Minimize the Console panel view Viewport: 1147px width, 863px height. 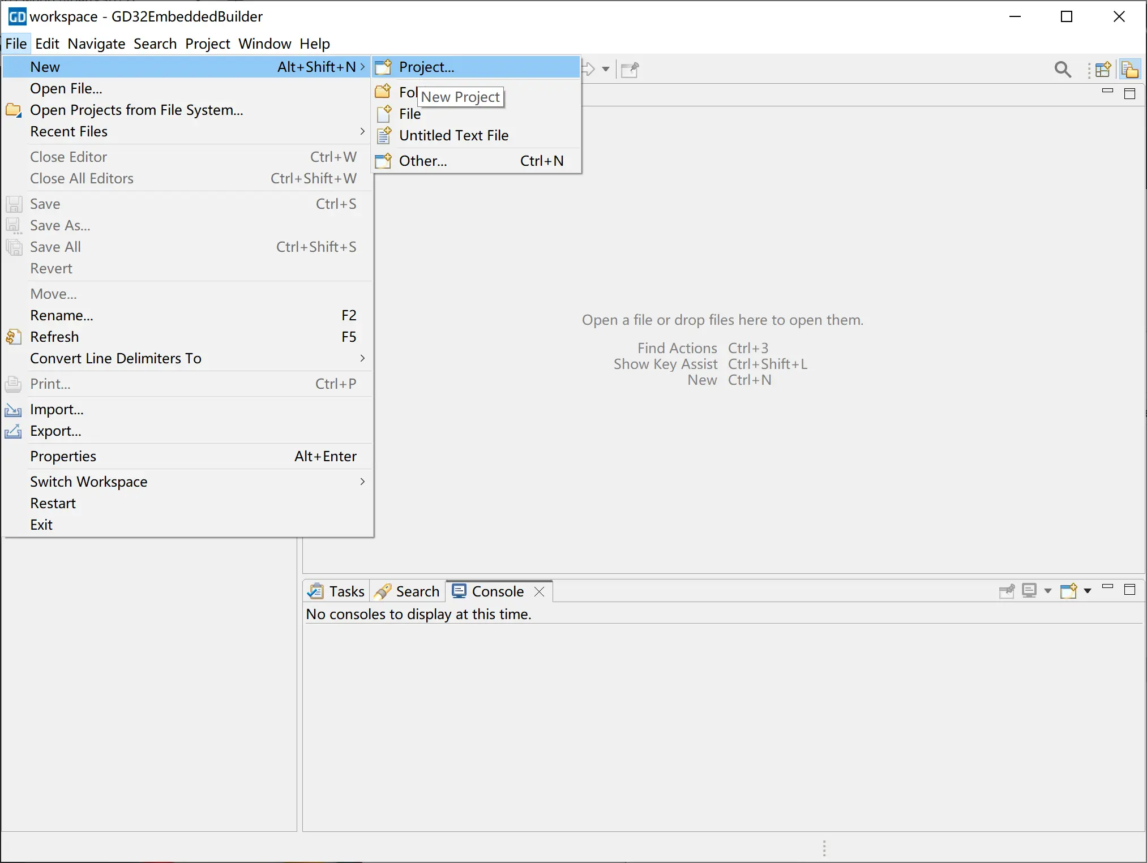tap(1108, 587)
